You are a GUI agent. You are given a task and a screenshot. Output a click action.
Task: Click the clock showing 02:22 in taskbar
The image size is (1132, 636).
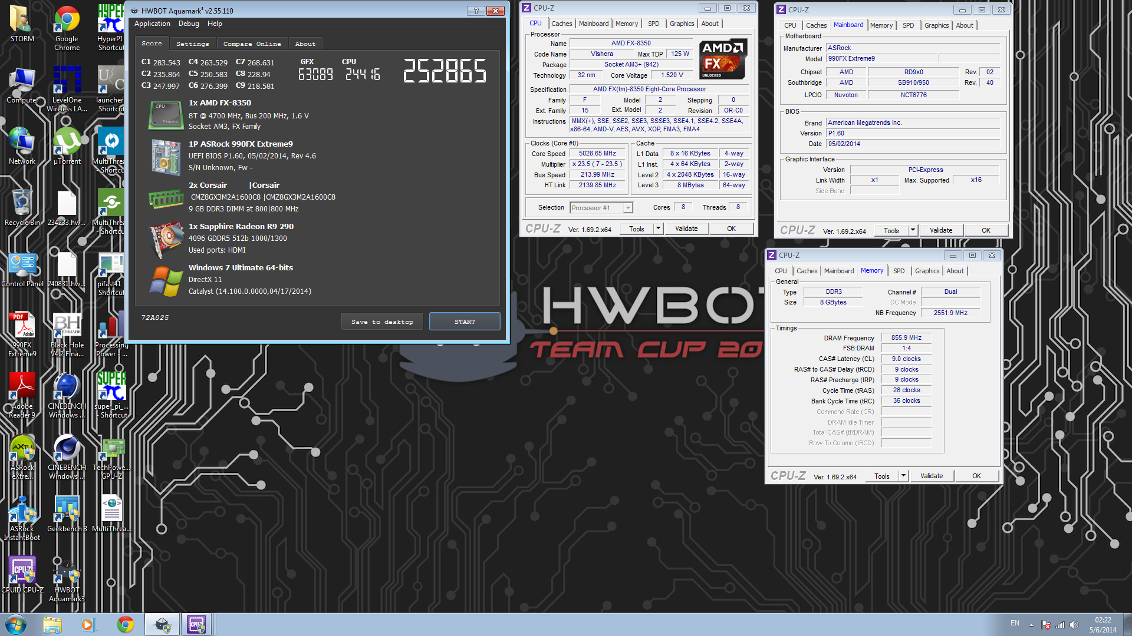click(1103, 620)
